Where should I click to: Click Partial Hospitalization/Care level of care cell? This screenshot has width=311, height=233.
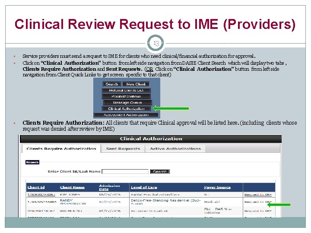(155, 195)
